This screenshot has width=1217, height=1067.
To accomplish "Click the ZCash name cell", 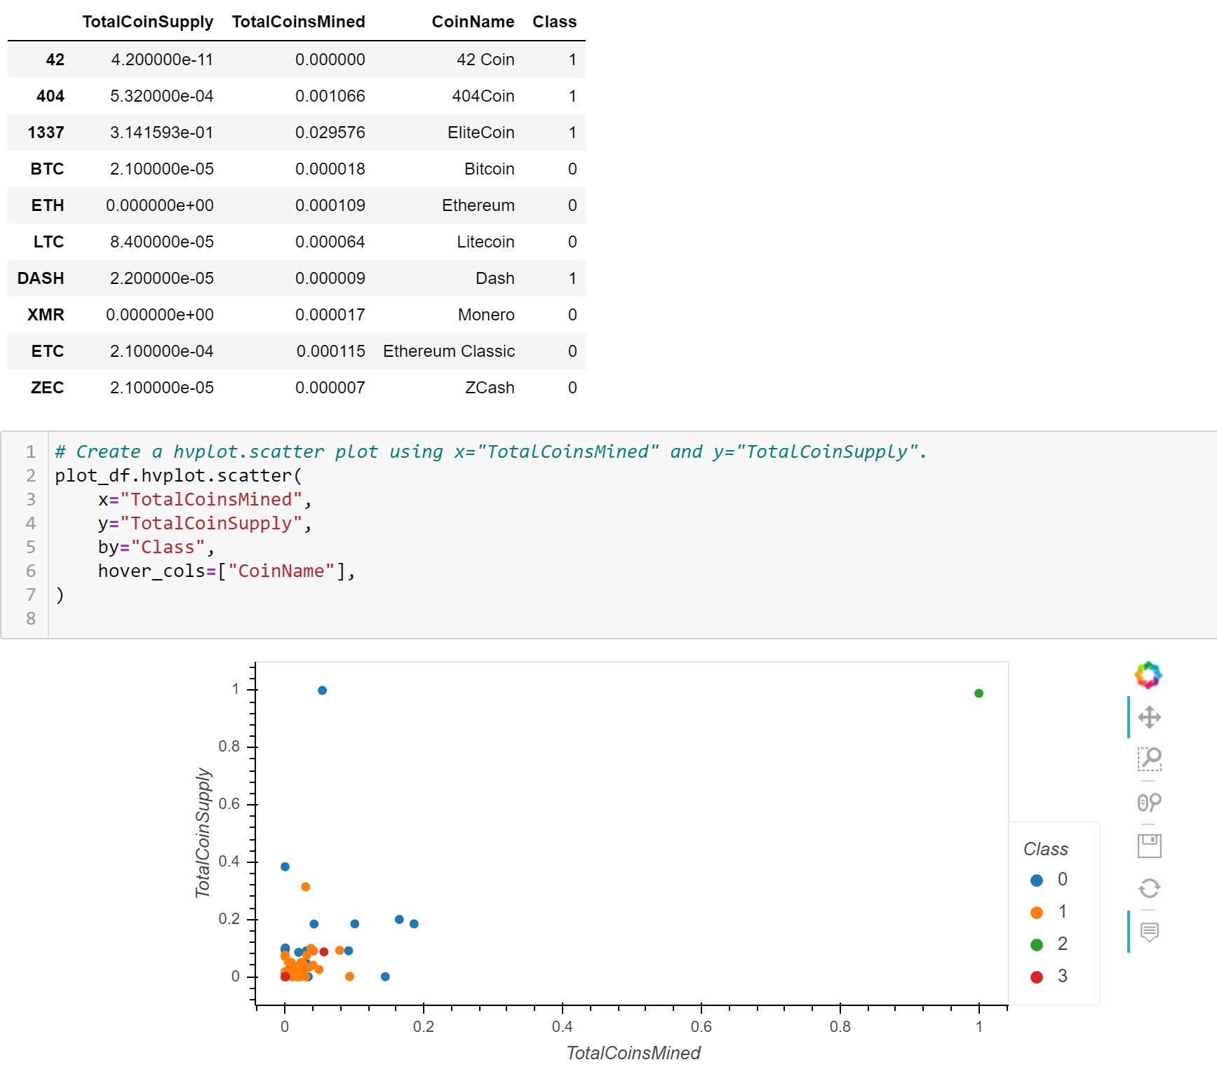I will 490,388.
